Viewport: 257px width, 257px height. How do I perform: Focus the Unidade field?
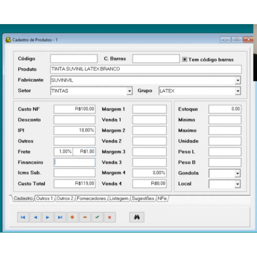tap(225, 141)
